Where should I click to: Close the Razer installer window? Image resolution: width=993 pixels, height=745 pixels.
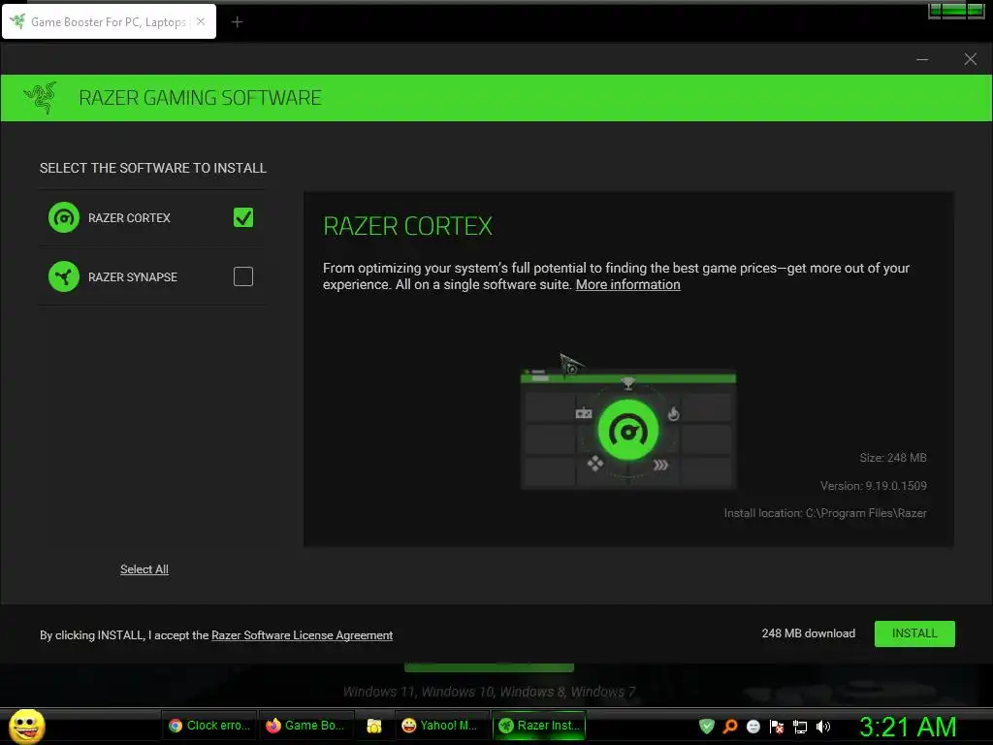(x=970, y=59)
